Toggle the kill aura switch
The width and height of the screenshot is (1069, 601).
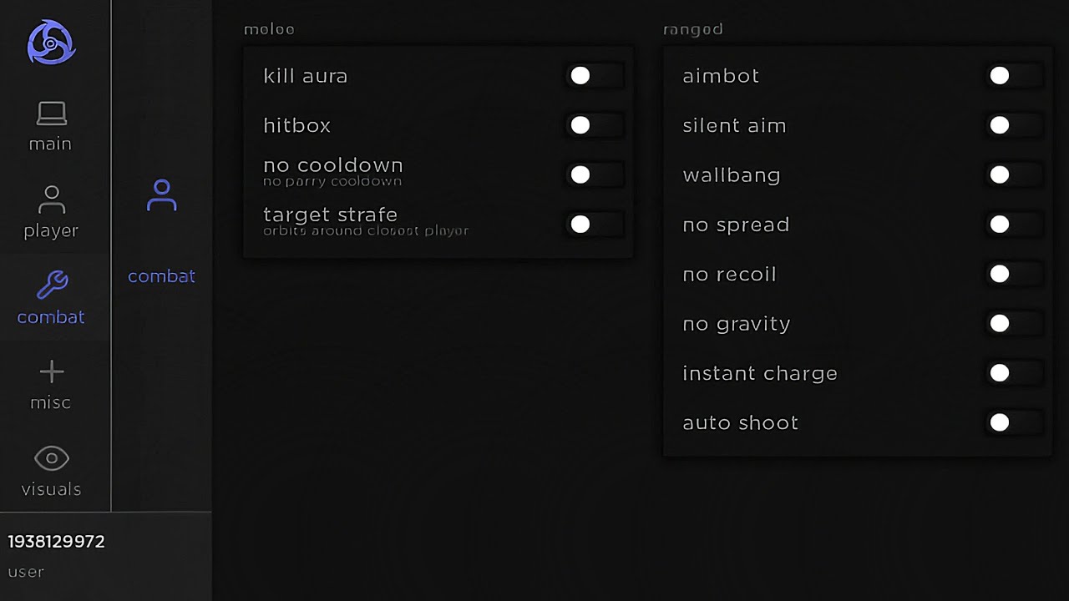pyautogui.click(x=594, y=76)
